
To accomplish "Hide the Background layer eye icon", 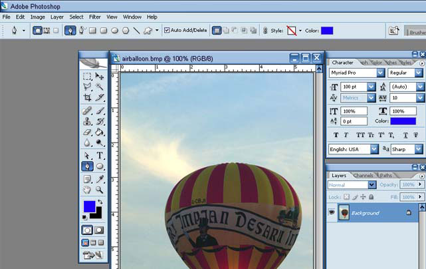I will point(332,212).
